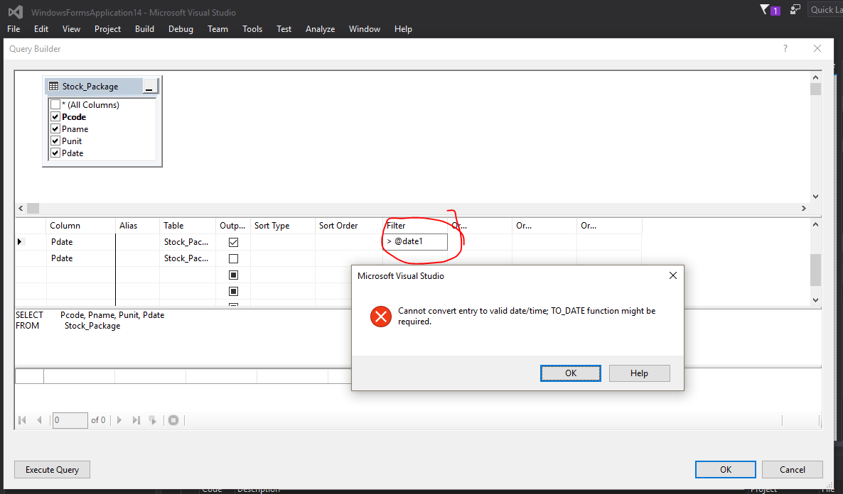
Task: Click the feedback icon in title bar
Action: [x=795, y=10]
